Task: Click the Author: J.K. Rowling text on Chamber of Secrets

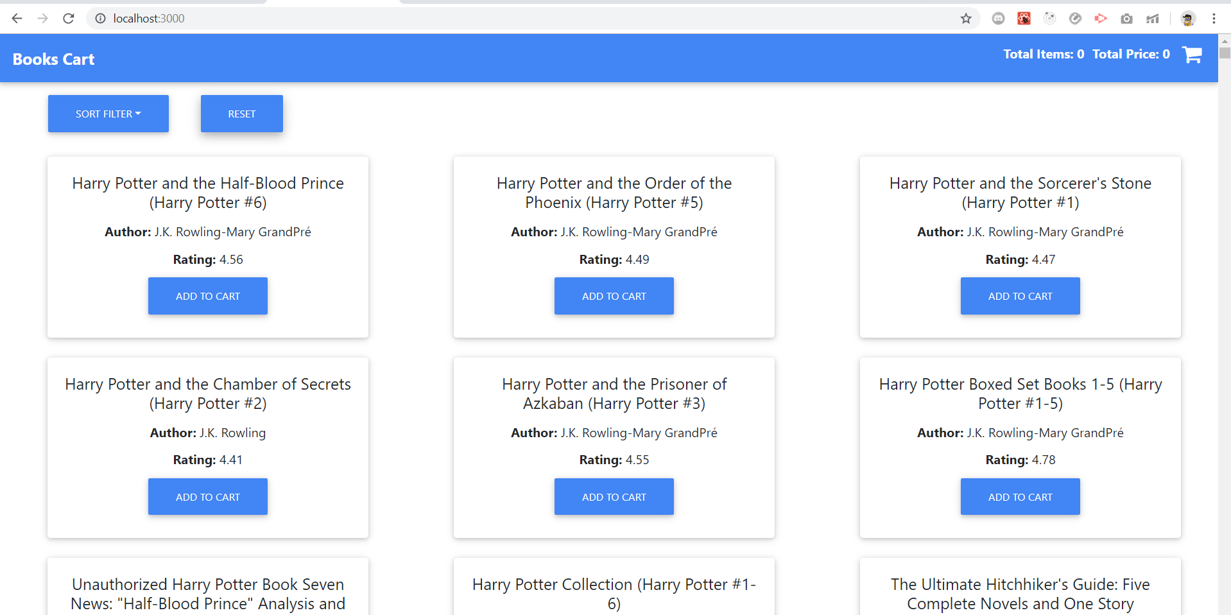Action: click(208, 433)
